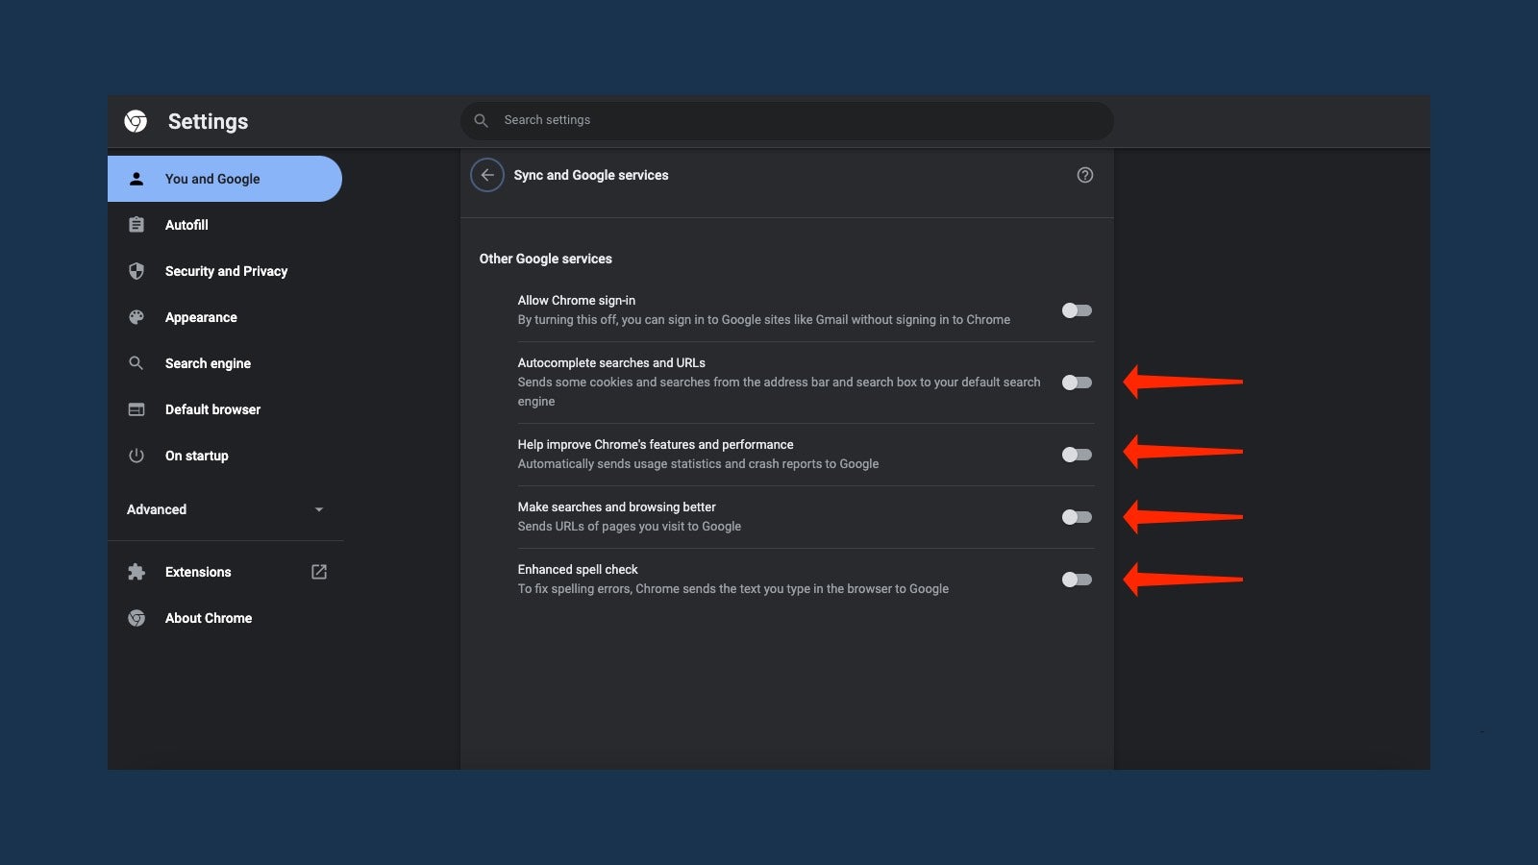Image resolution: width=1538 pixels, height=865 pixels.
Task: Toggle Autocomplete searches and URLs switch
Action: click(x=1077, y=383)
